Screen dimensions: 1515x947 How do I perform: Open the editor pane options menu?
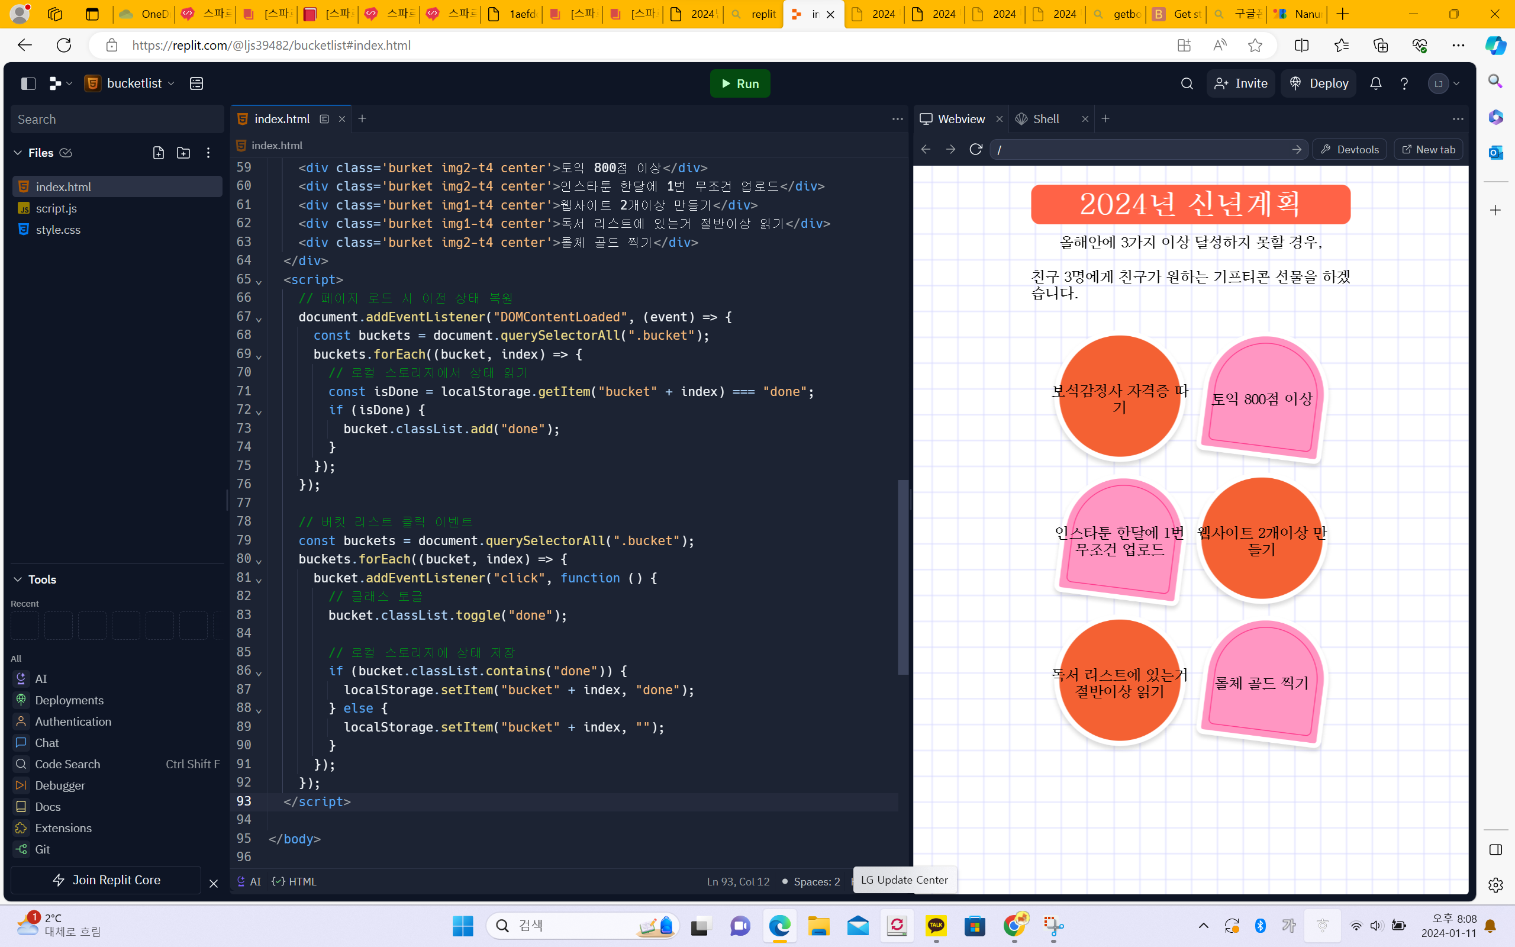pos(897,119)
